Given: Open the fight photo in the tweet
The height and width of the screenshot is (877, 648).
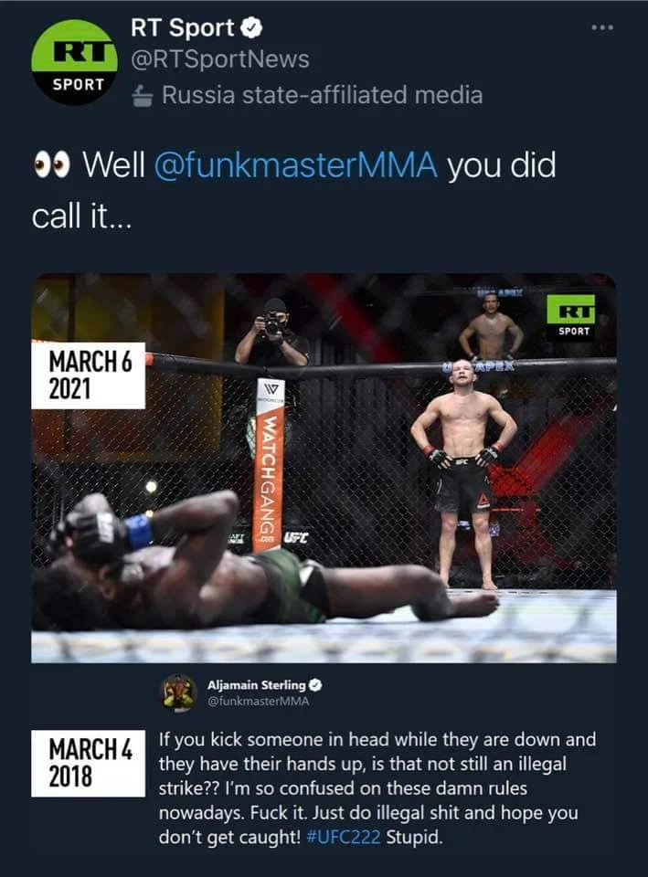Looking at the screenshot, I should [x=324, y=468].
